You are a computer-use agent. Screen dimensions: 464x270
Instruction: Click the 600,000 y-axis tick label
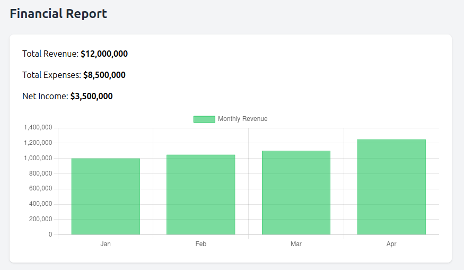[x=40, y=188]
